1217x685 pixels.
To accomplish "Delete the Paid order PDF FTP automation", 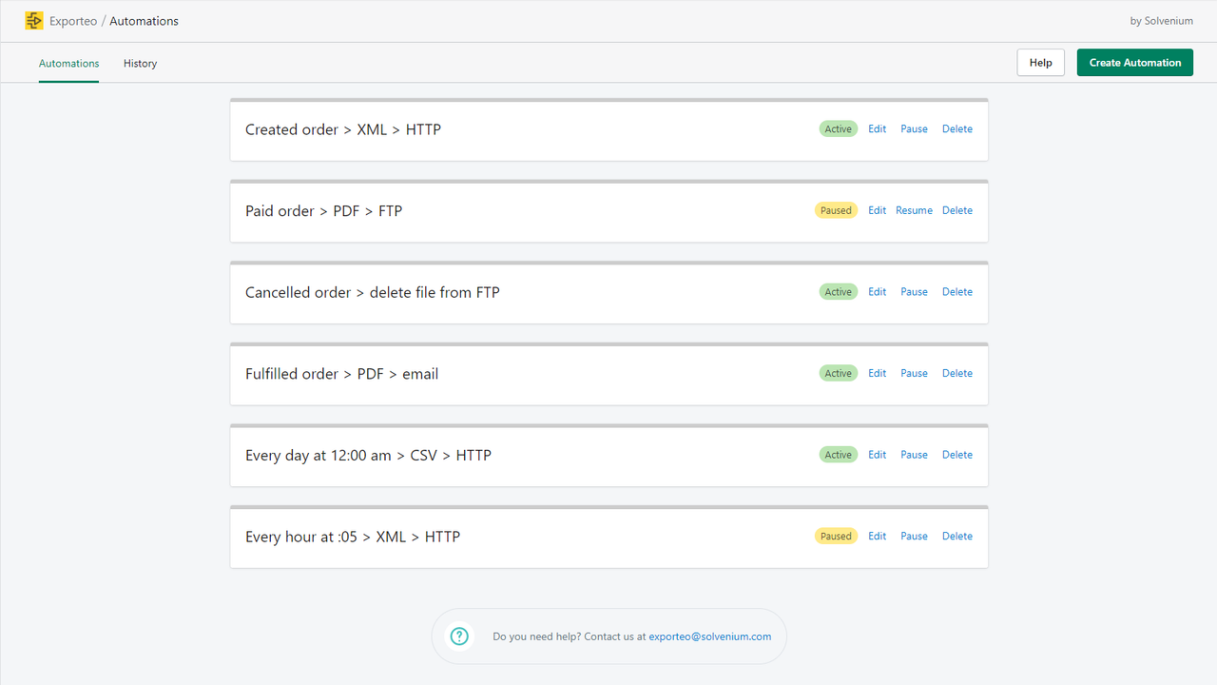I will click(x=956, y=210).
